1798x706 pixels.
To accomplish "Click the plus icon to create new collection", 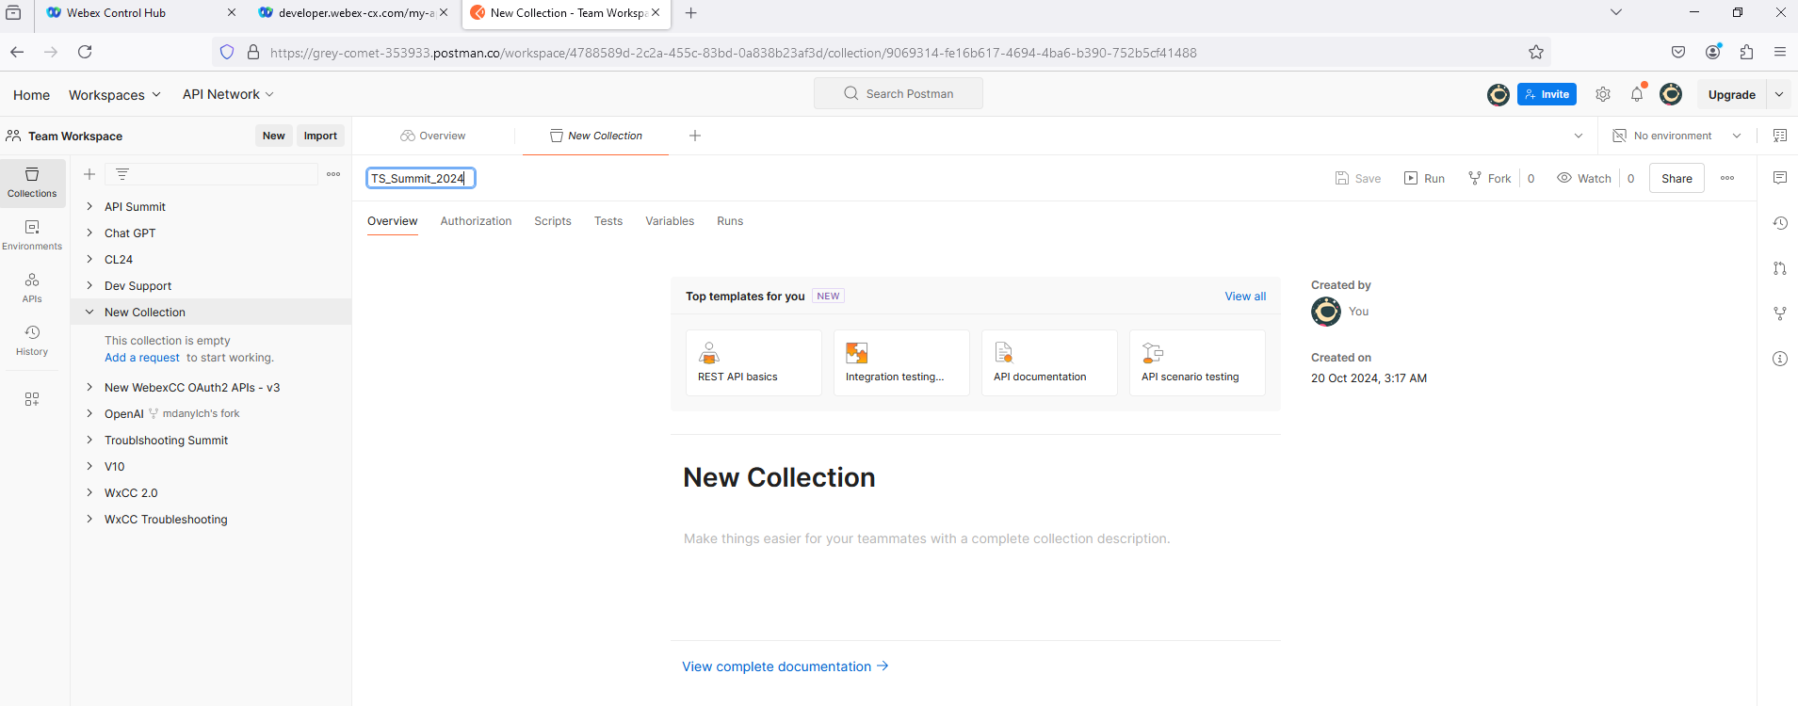I will tap(89, 174).
